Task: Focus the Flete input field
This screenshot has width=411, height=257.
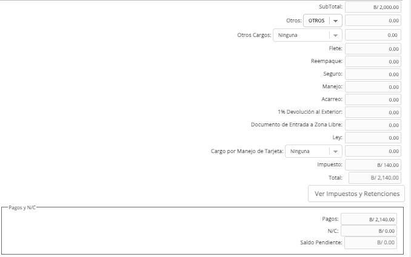Action: pyautogui.click(x=373, y=49)
